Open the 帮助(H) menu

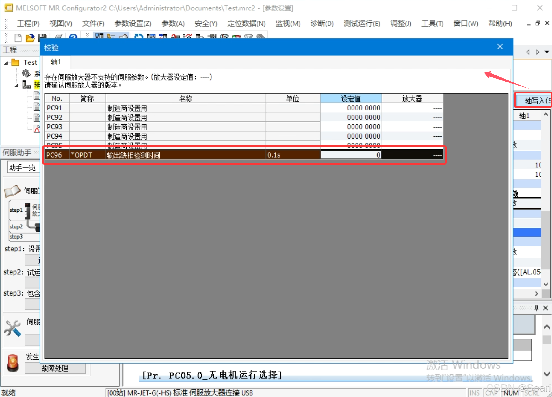coord(500,23)
